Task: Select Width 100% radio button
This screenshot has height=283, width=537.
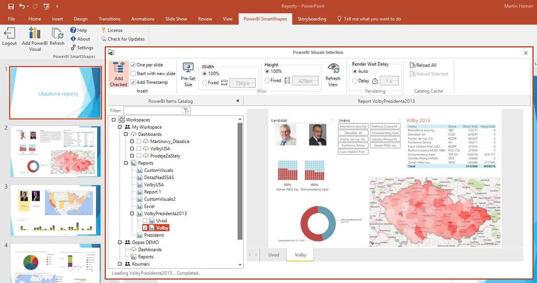Action: point(205,73)
